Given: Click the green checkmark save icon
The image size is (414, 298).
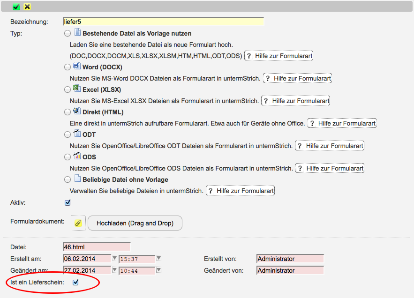Looking at the screenshot, I should point(16,7).
